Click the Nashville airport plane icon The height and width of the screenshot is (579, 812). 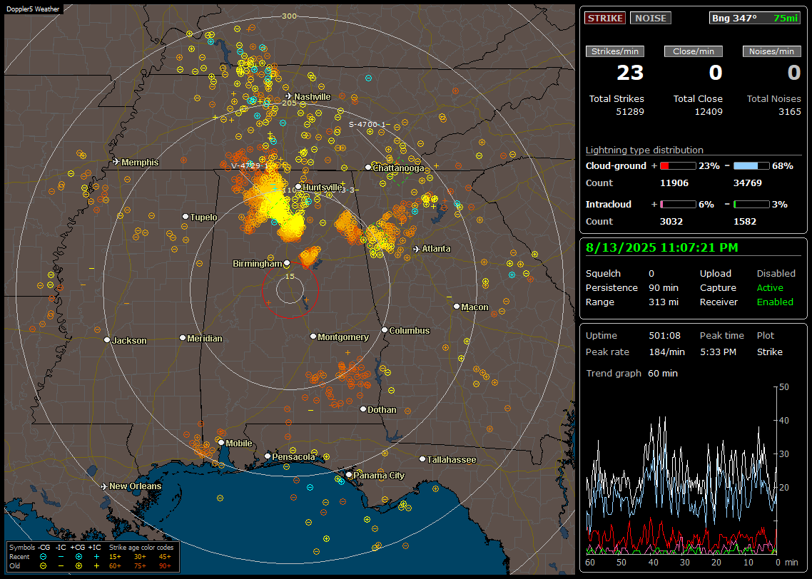click(x=288, y=96)
